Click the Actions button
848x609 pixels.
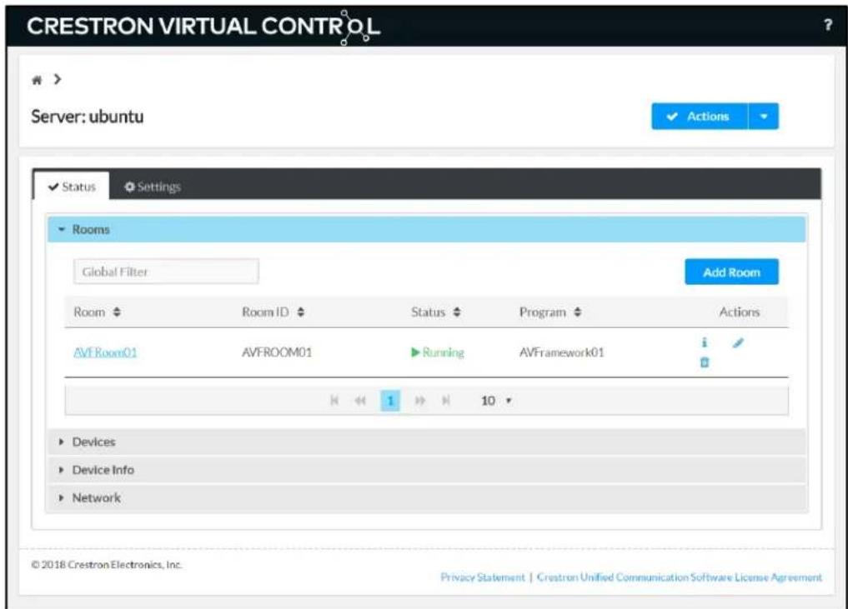(x=700, y=116)
